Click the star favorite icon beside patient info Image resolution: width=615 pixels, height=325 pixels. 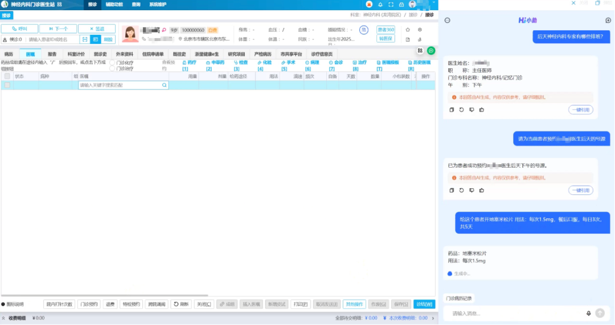coord(407,30)
